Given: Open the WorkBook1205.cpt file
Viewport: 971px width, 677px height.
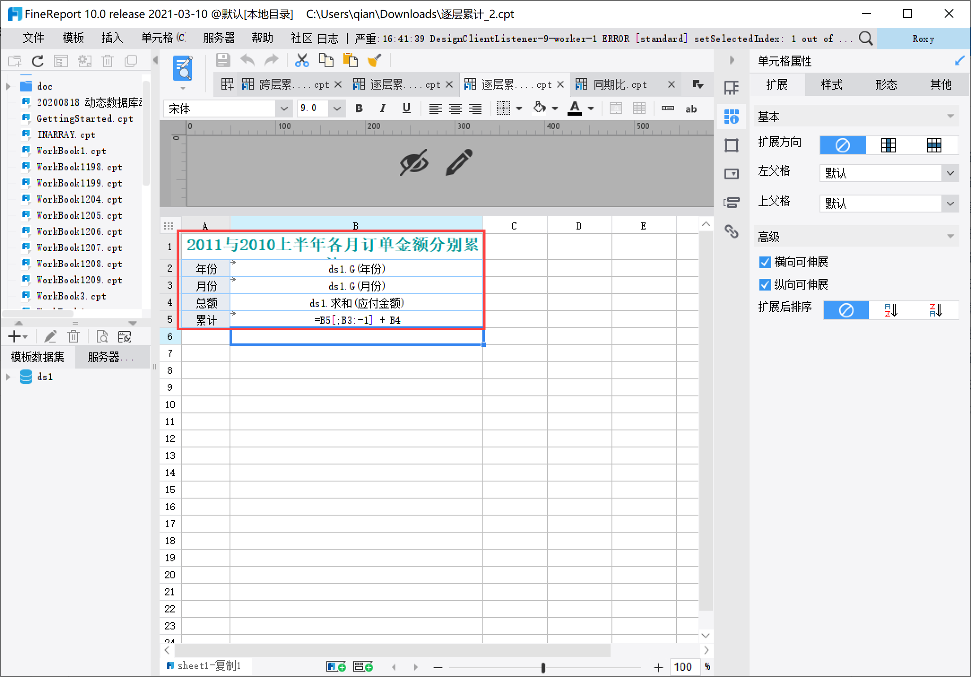Looking at the screenshot, I should click(79, 216).
